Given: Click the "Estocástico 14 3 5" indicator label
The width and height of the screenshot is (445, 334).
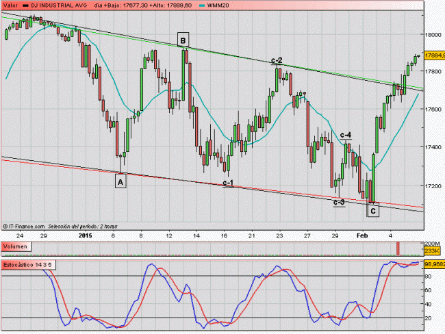Looking at the screenshot, I should pyautogui.click(x=28, y=265).
